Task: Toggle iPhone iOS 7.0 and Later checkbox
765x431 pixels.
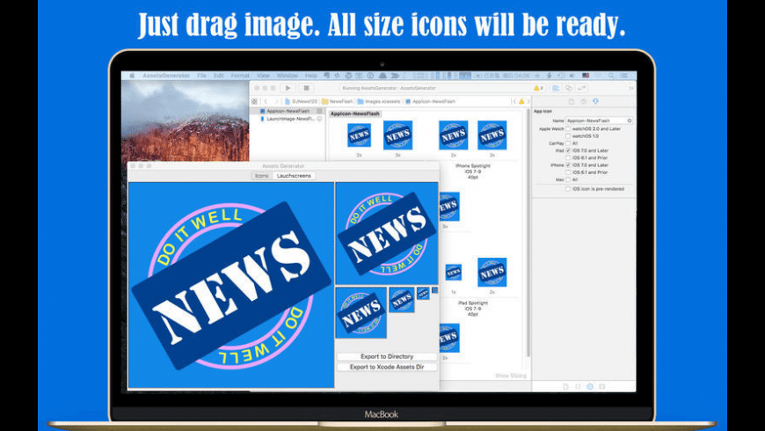Action: coord(568,165)
